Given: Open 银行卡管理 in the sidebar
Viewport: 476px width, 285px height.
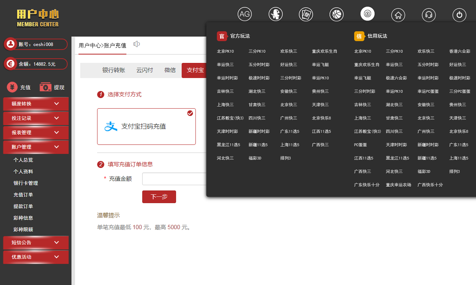Looking at the screenshot, I should (x=26, y=183).
